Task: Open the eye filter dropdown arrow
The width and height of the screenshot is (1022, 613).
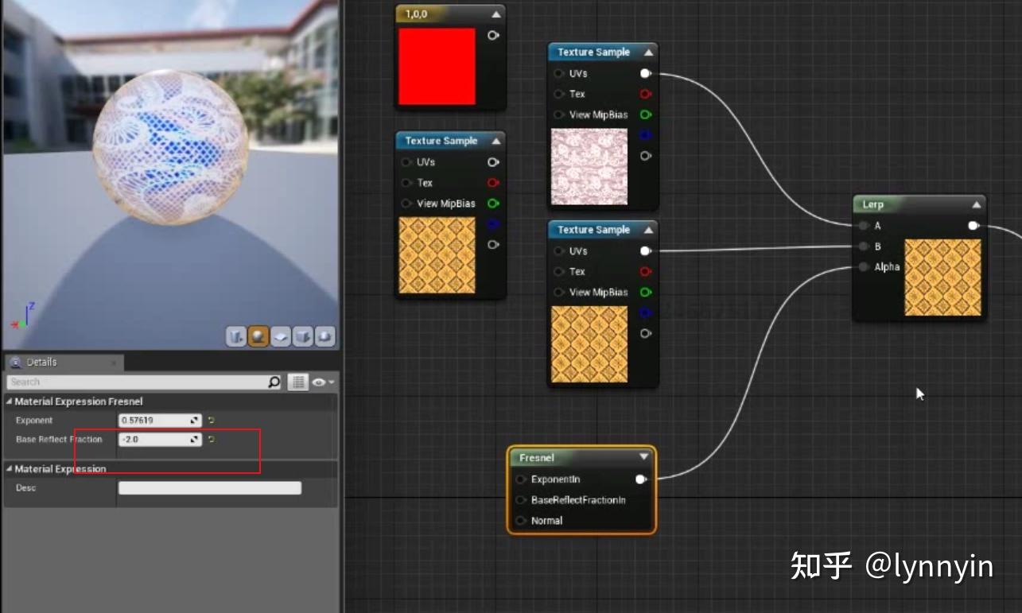Action: 331,382
